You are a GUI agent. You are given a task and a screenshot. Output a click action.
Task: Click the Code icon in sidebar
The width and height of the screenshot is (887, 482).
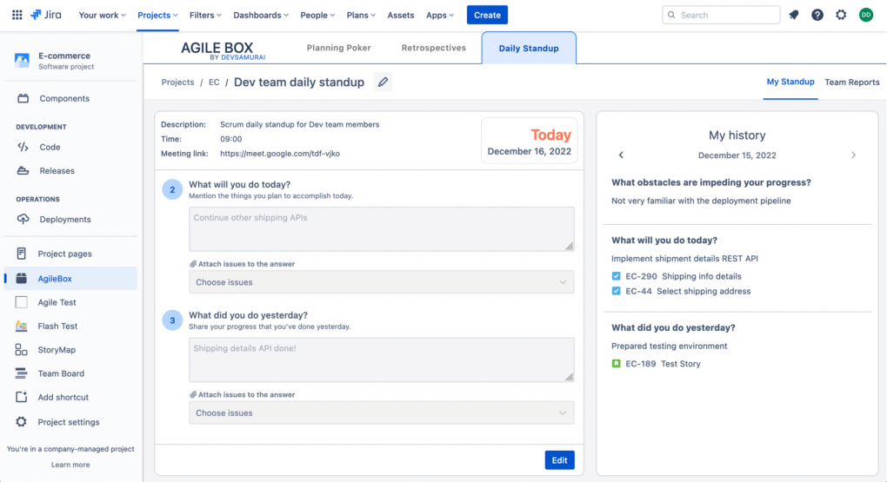23,147
